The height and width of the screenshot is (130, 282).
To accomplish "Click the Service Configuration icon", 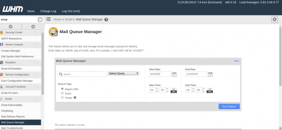I will (2, 74).
